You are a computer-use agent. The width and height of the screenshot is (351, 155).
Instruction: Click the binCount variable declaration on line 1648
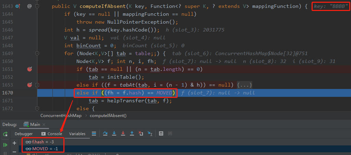(89, 46)
